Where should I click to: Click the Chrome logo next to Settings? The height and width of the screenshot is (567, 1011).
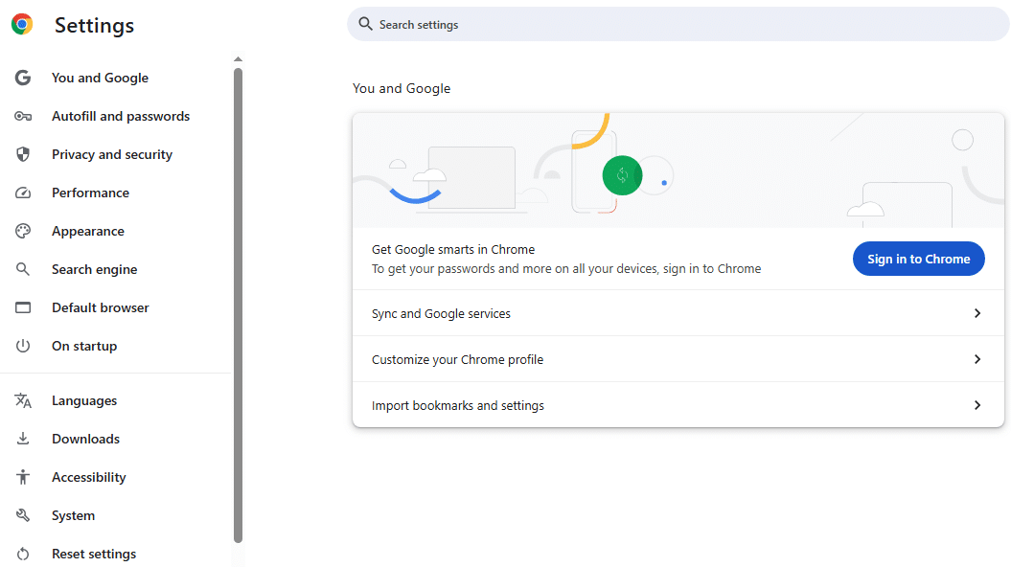coord(22,24)
